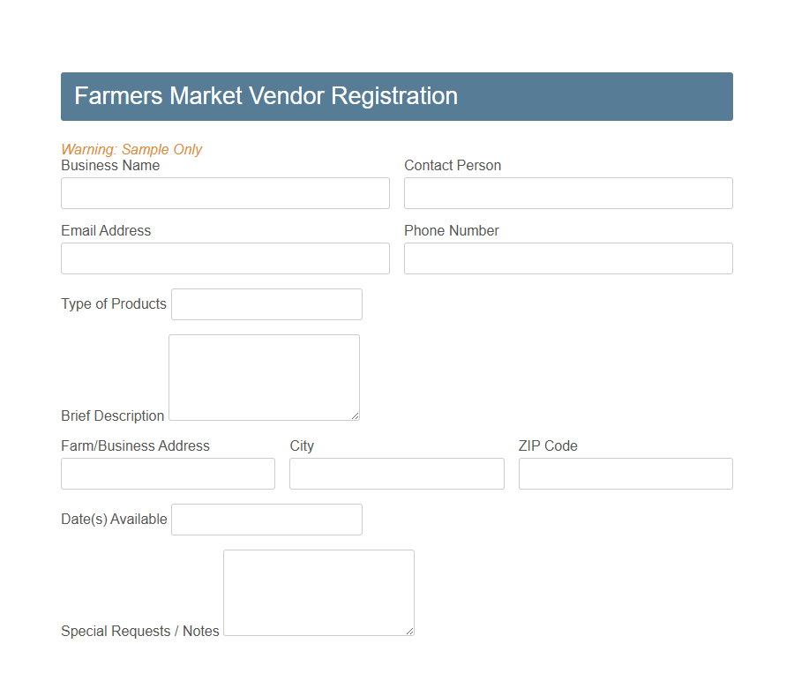This screenshot has width=794, height=696.
Task: Click the Email Address label
Action: point(106,230)
